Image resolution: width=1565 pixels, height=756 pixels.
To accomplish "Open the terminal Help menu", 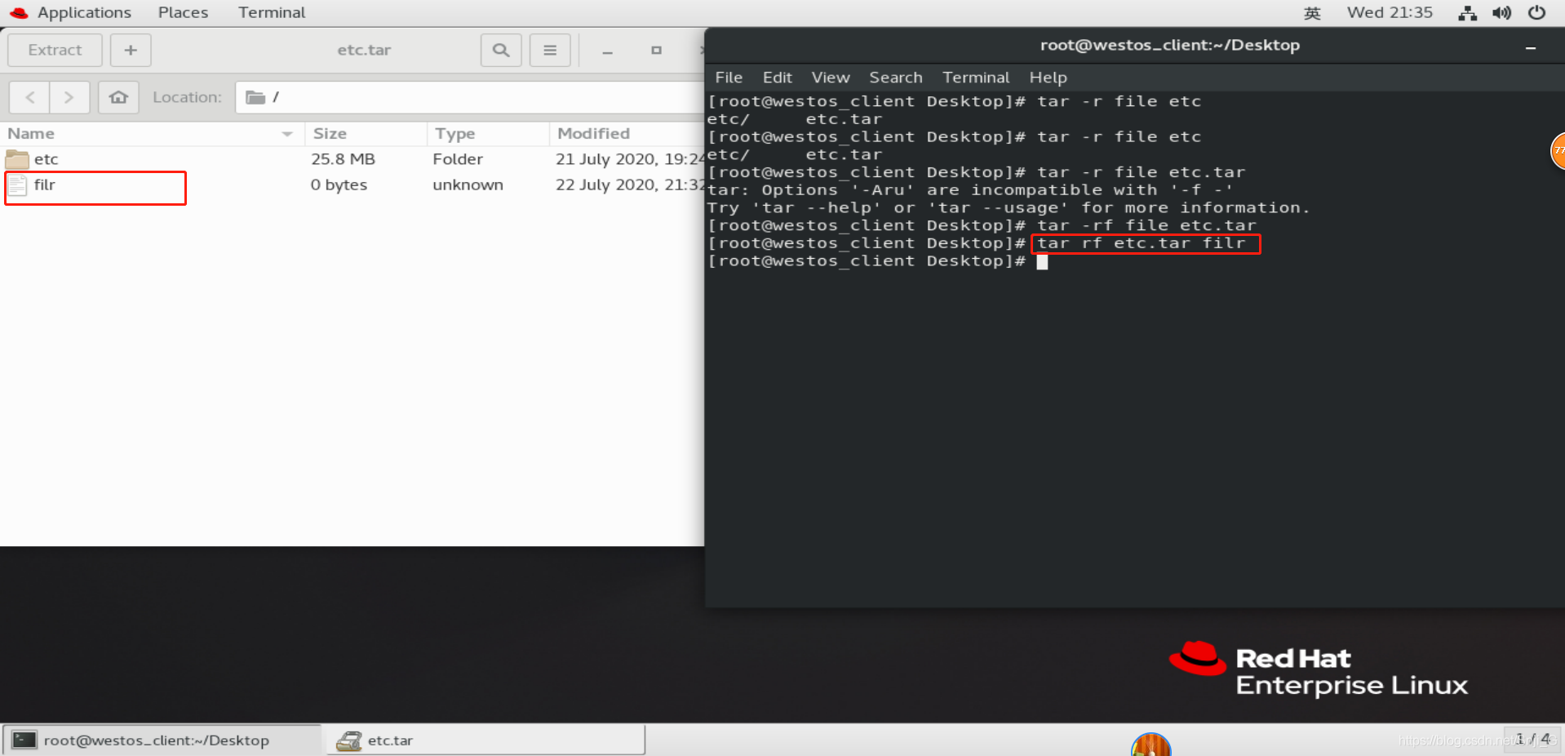I will 1049,78.
